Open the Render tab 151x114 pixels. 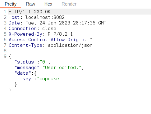click(69, 4)
